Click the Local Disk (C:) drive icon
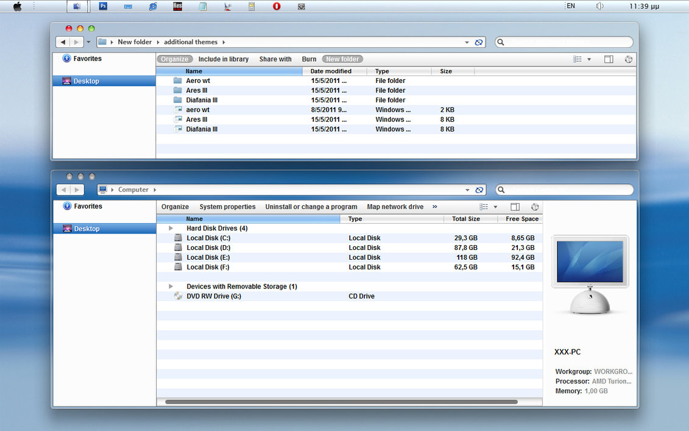This screenshot has width=689, height=431. coord(178,238)
